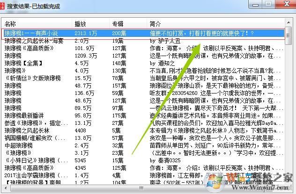Viewport: 296px width, 194px height.
Task: Select row 琅琊榜最新播讲
Action: (x=144, y=115)
